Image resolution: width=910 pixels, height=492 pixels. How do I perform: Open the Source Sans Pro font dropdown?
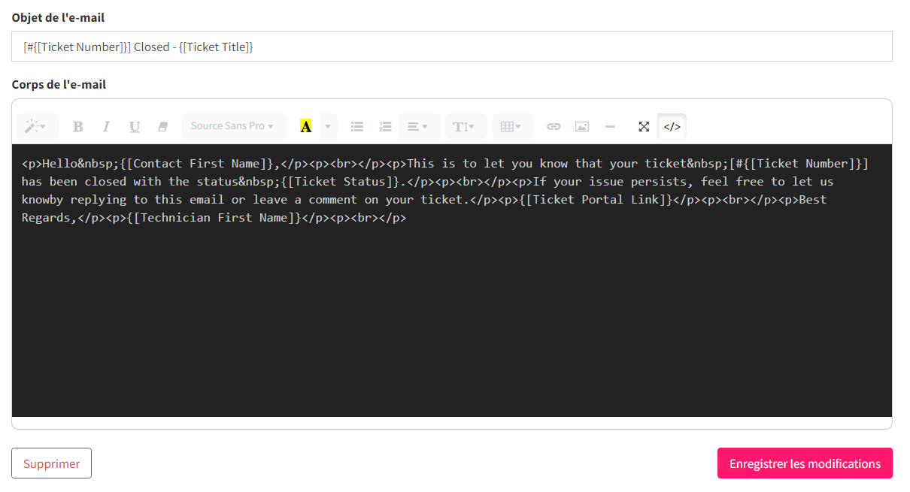tap(234, 126)
